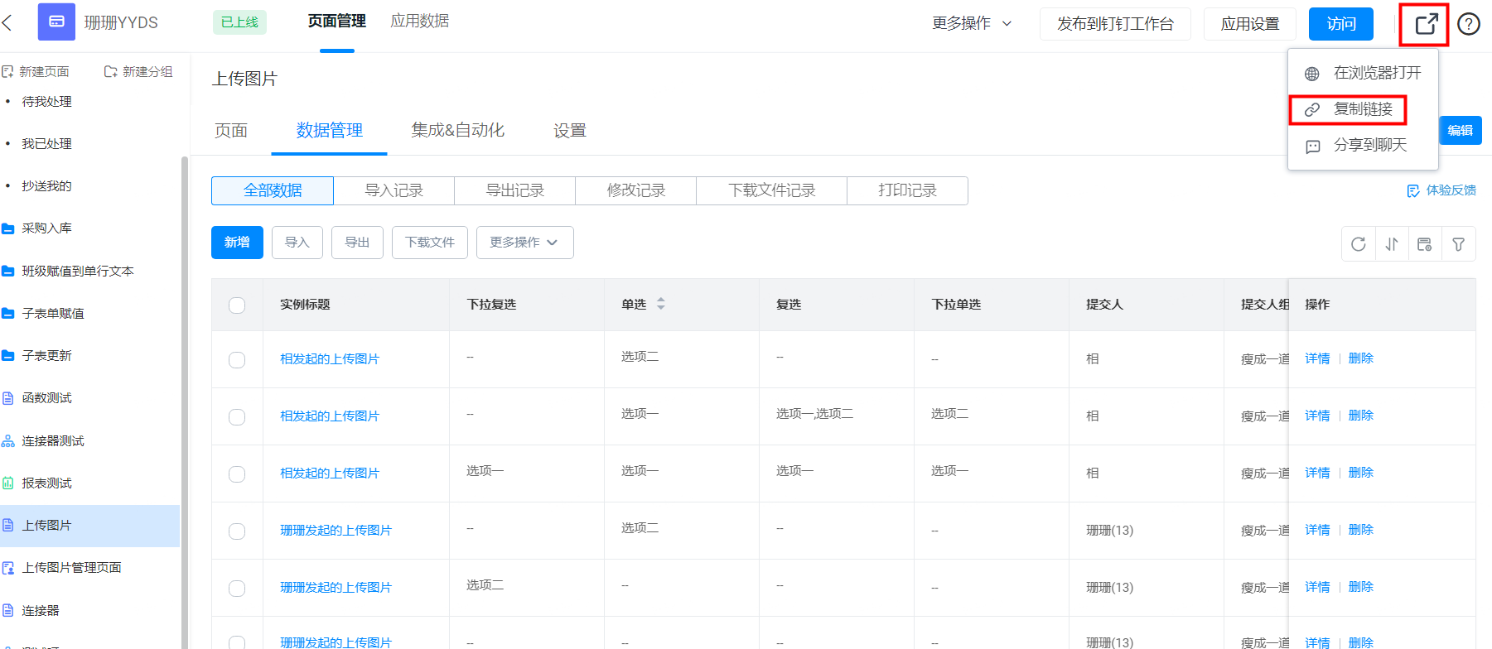Choose 在浏览器打开 from the menu

click(1363, 73)
